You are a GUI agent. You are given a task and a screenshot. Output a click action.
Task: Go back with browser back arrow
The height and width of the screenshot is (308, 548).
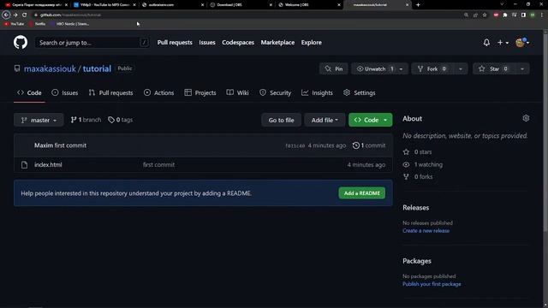tap(6, 15)
